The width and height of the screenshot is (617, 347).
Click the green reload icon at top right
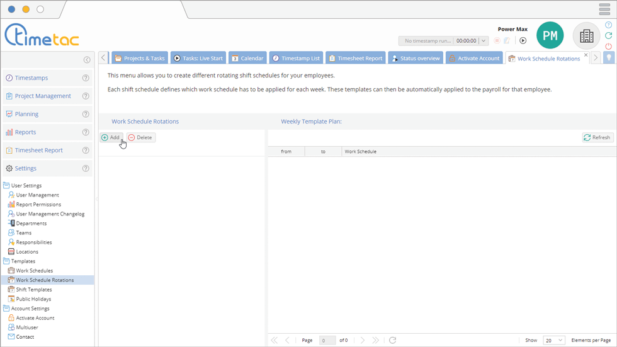(608, 35)
